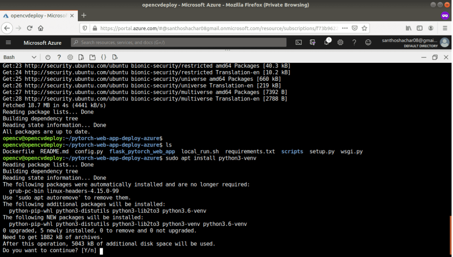Open Cloud Shell help question mark
This screenshot has height=257, width=453.
[59, 57]
